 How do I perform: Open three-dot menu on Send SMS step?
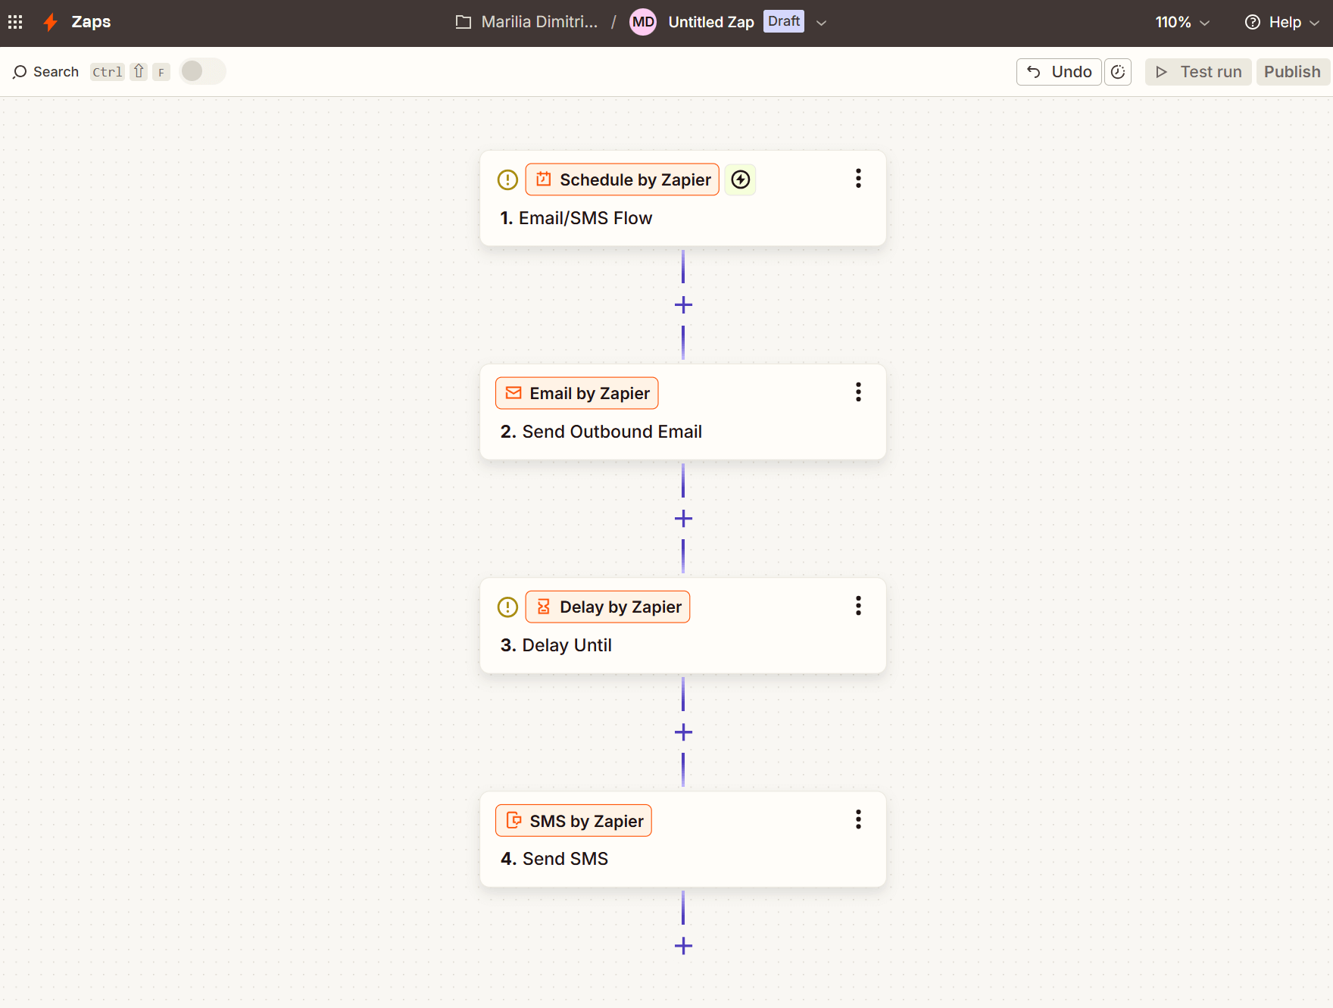pos(858,819)
